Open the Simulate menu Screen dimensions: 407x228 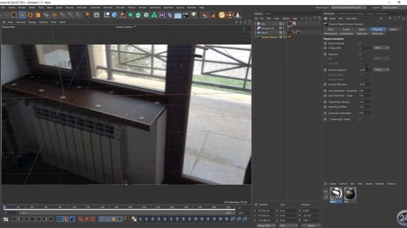[120, 8]
